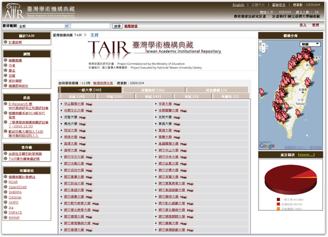Select the 南區 [42] region tab
328x237 pixels.
pos(153,96)
